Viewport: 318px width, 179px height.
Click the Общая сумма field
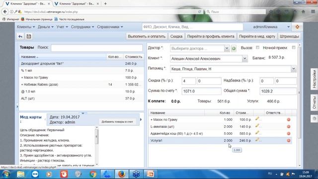278,91
